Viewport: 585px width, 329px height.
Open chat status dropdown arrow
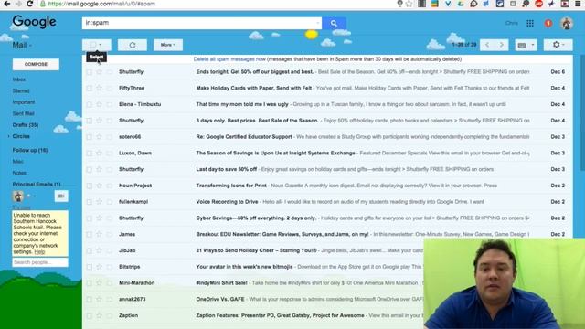[x=35, y=196]
